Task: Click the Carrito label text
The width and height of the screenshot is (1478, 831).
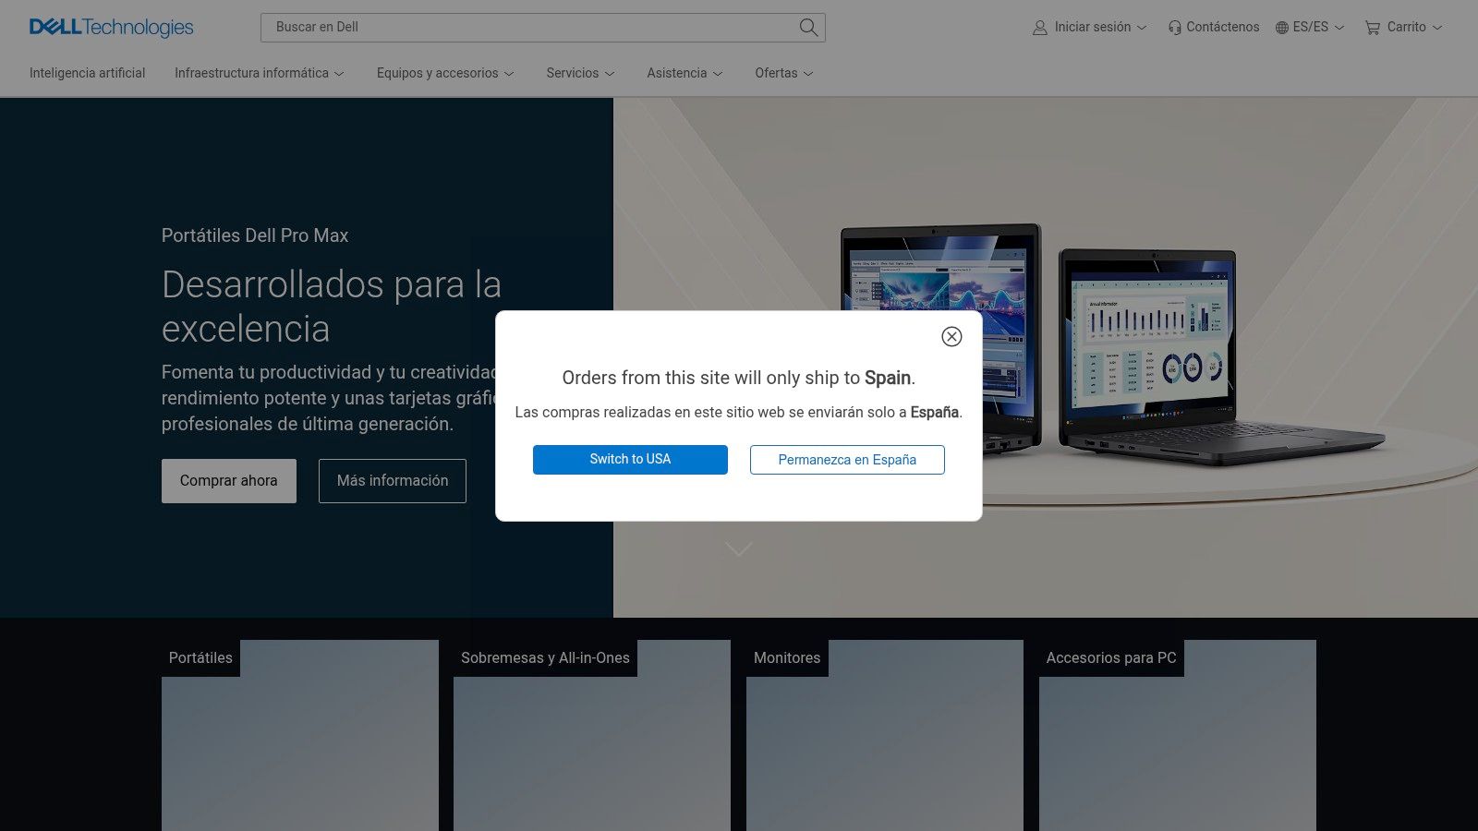Action: pyautogui.click(x=1406, y=28)
